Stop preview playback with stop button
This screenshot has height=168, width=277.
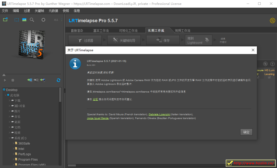tap(13, 80)
